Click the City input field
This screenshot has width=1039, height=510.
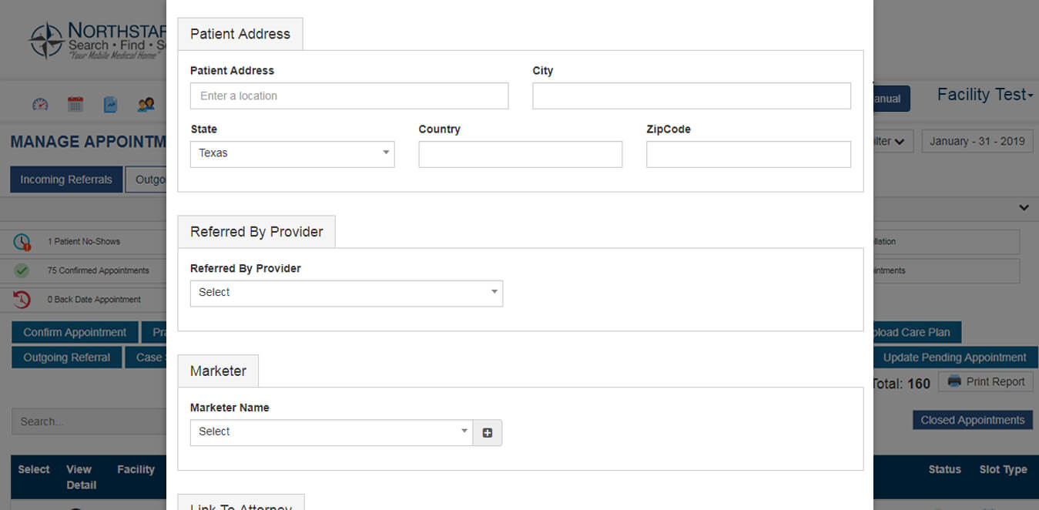click(691, 96)
